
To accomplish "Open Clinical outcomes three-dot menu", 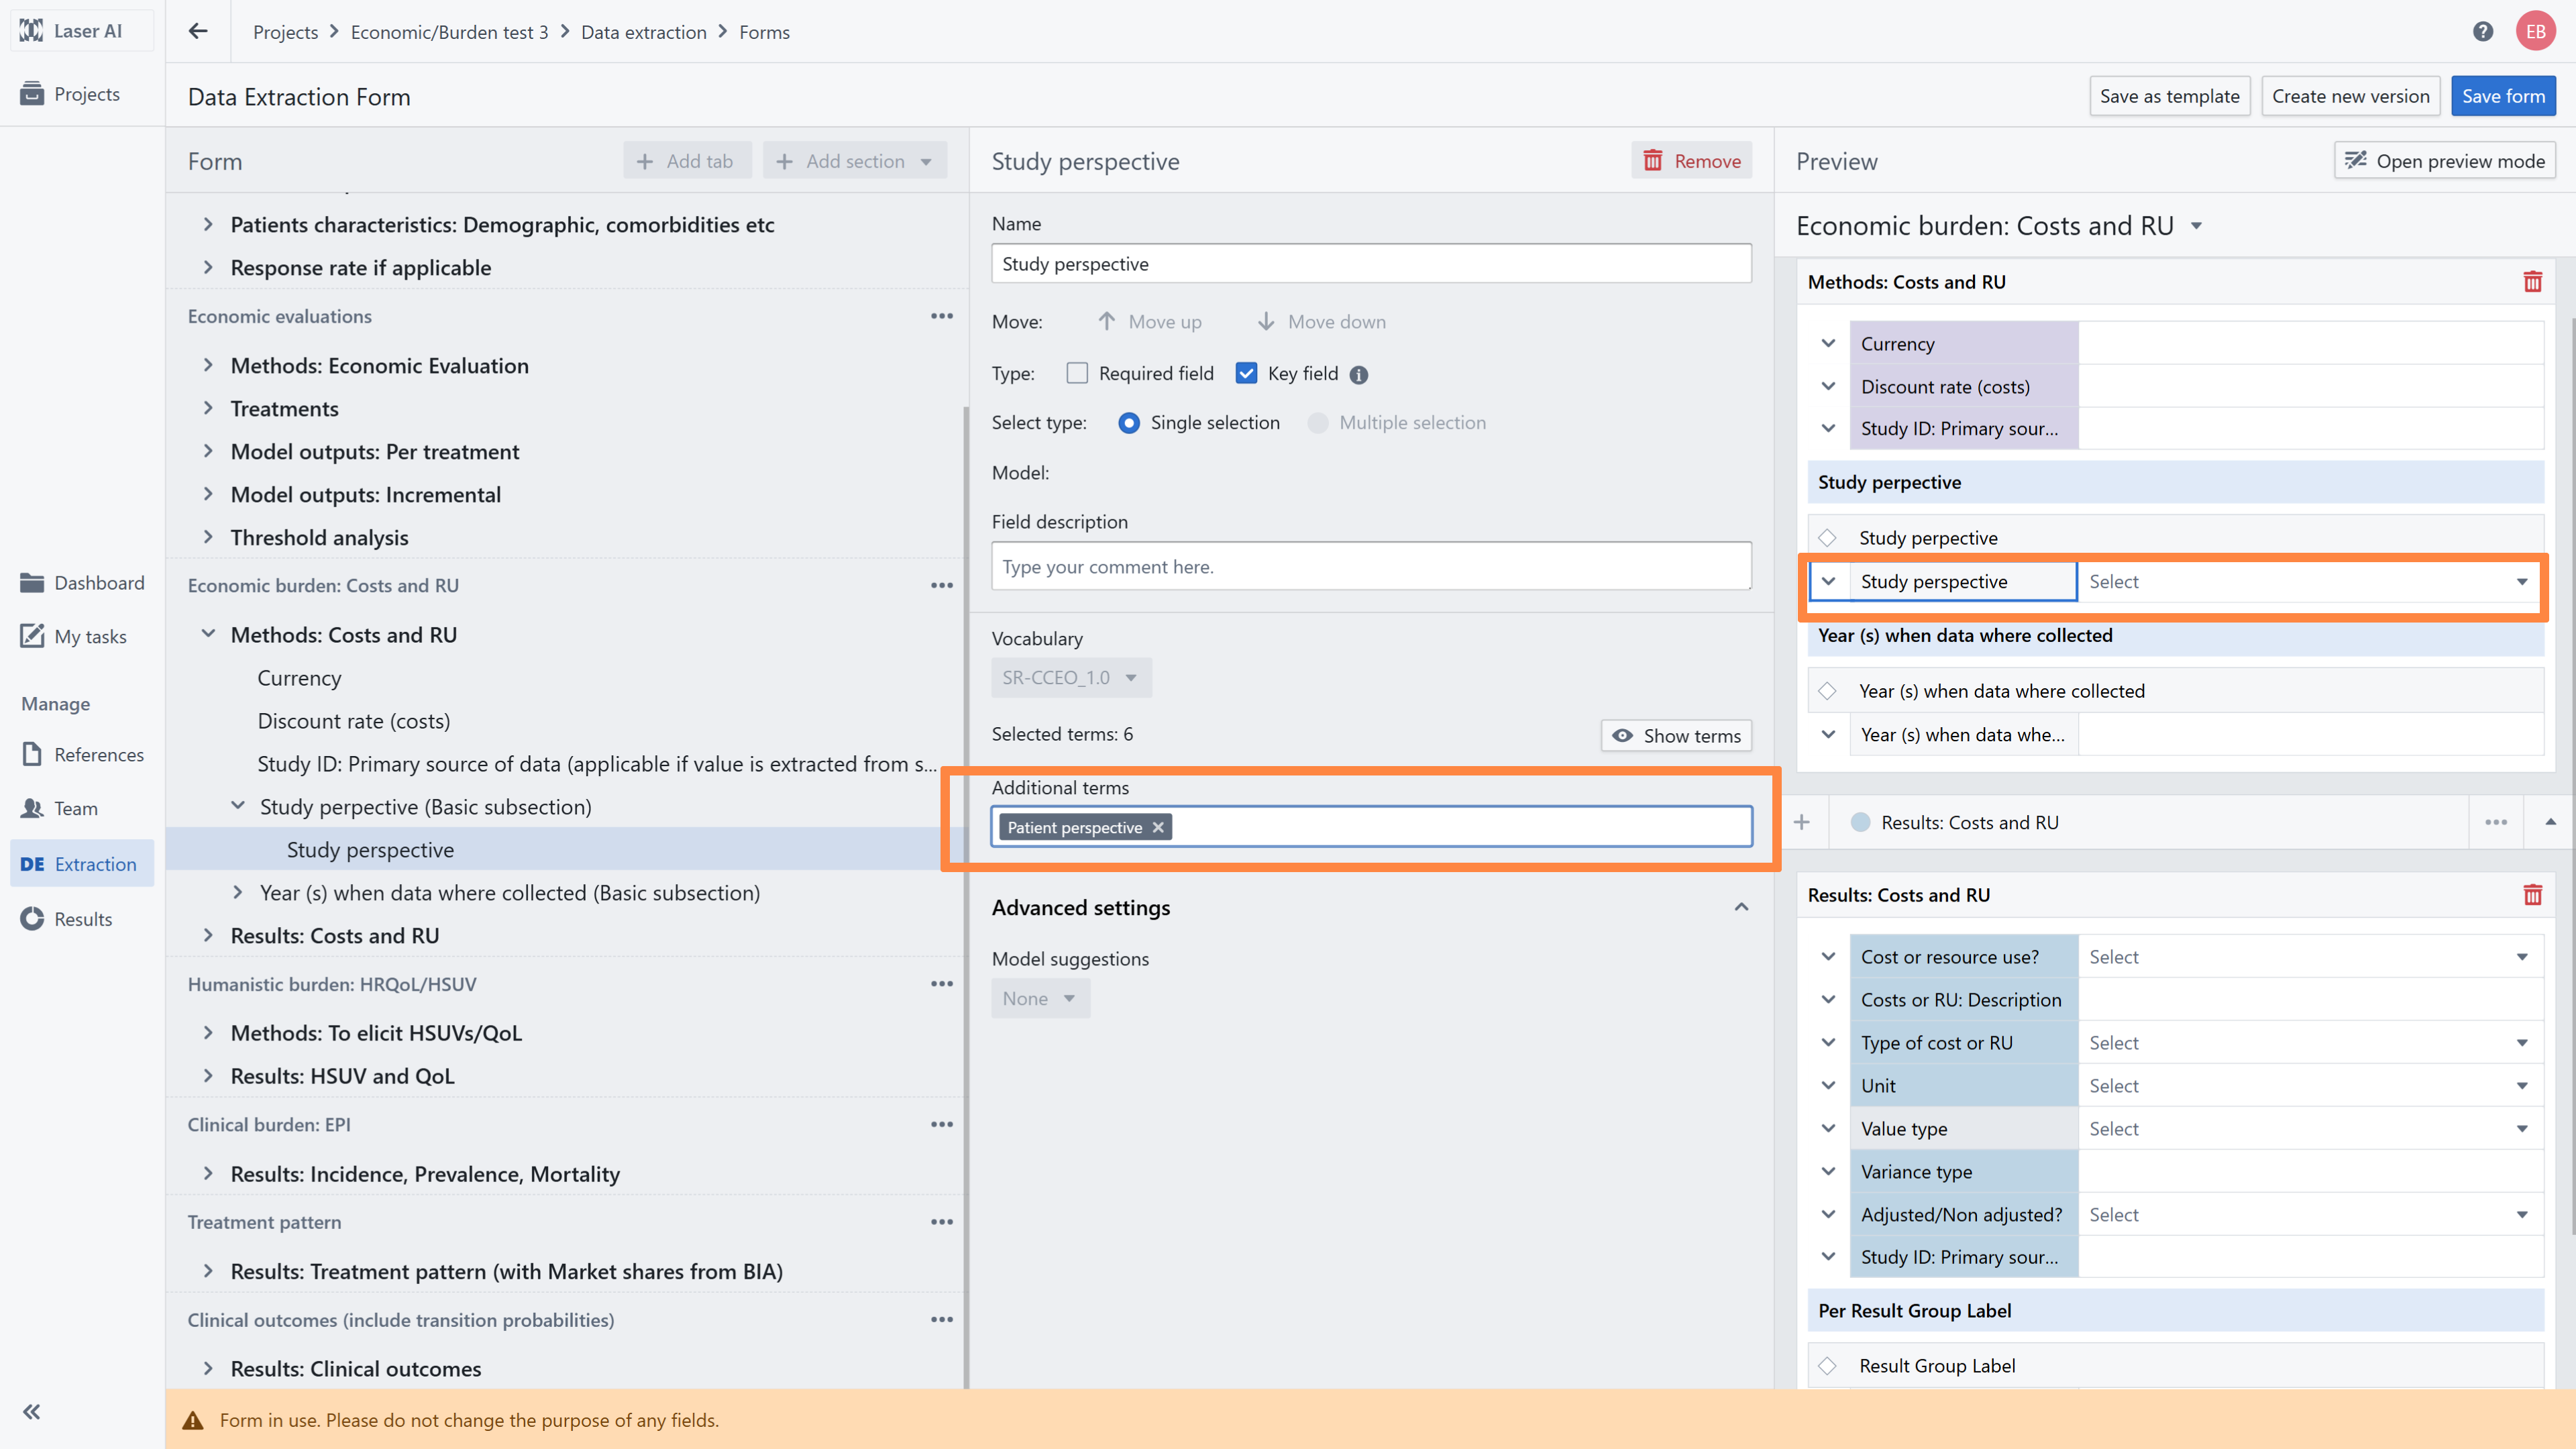I will [x=941, y=1319].
